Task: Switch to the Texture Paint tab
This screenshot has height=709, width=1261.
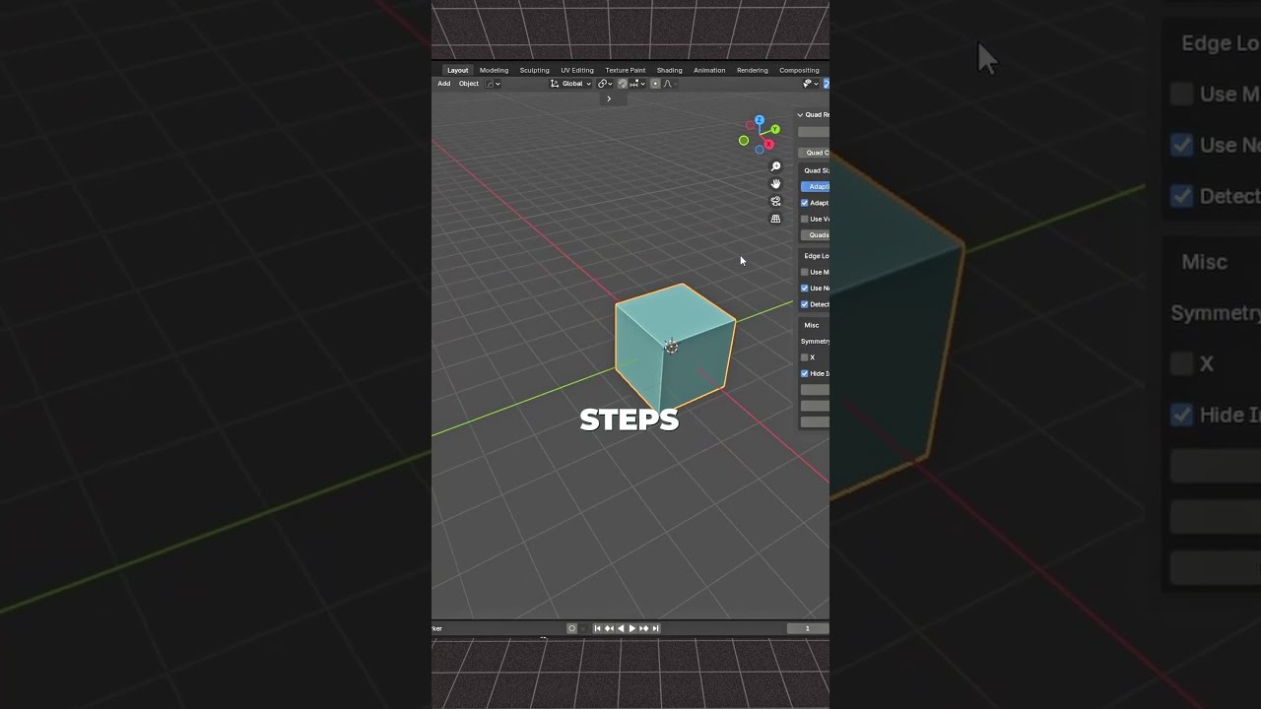Action: (625, 70)
